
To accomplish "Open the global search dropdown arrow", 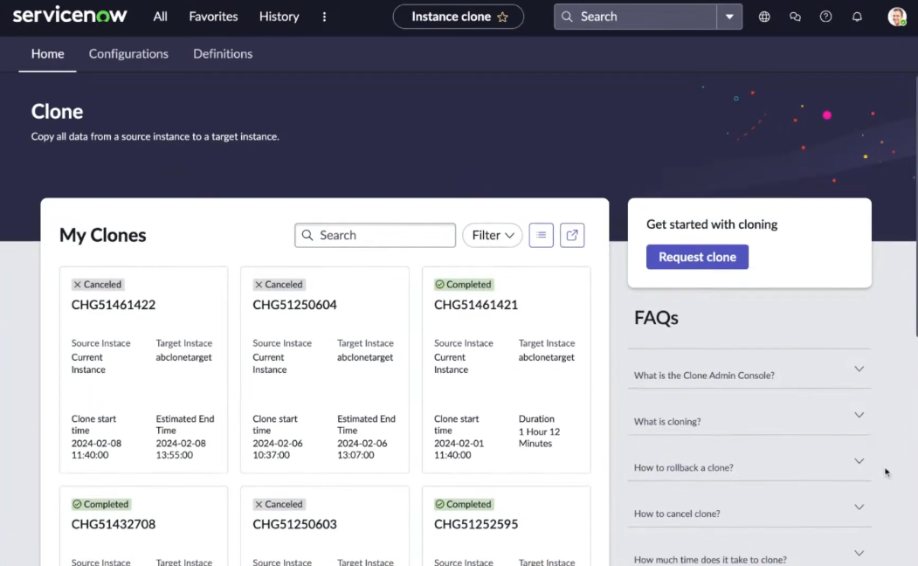I will coord(729,17).
